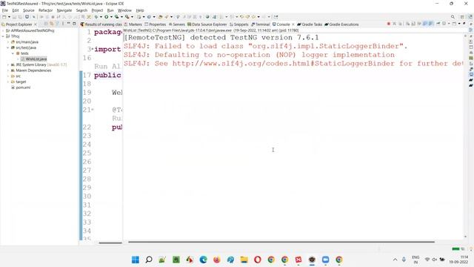Image resolution: width=474 pixels, height=267 pixels.
Task: Click the Console toolbar icon two left of Word Wrap
Action: (x=408, y=24)
